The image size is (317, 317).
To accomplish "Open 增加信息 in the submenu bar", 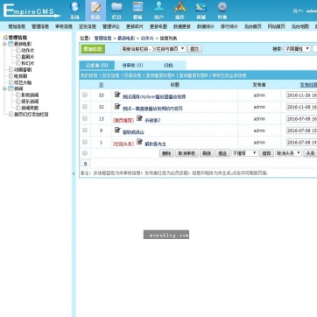I will (17, 26).
